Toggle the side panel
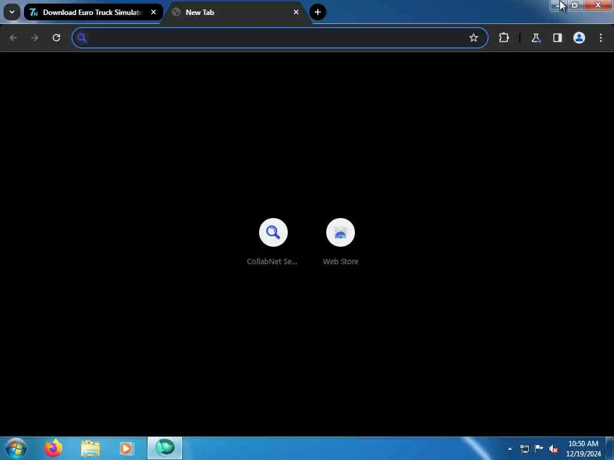Viewport: 614px width, 460px height. 557,38
